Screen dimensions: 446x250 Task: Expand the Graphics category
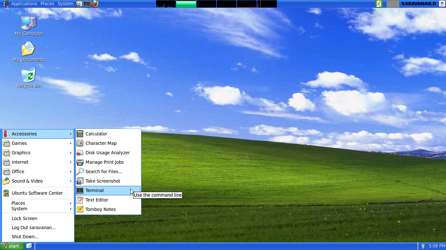pos(38,153)
